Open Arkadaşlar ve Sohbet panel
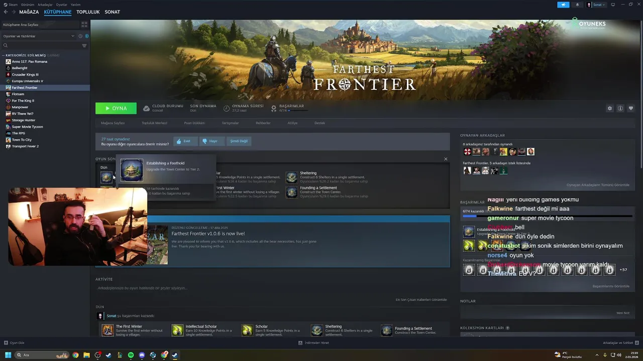 coord(621,343)
